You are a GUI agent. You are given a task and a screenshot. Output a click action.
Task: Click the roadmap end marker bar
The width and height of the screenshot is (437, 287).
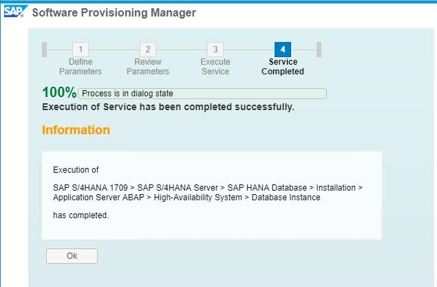319,50
